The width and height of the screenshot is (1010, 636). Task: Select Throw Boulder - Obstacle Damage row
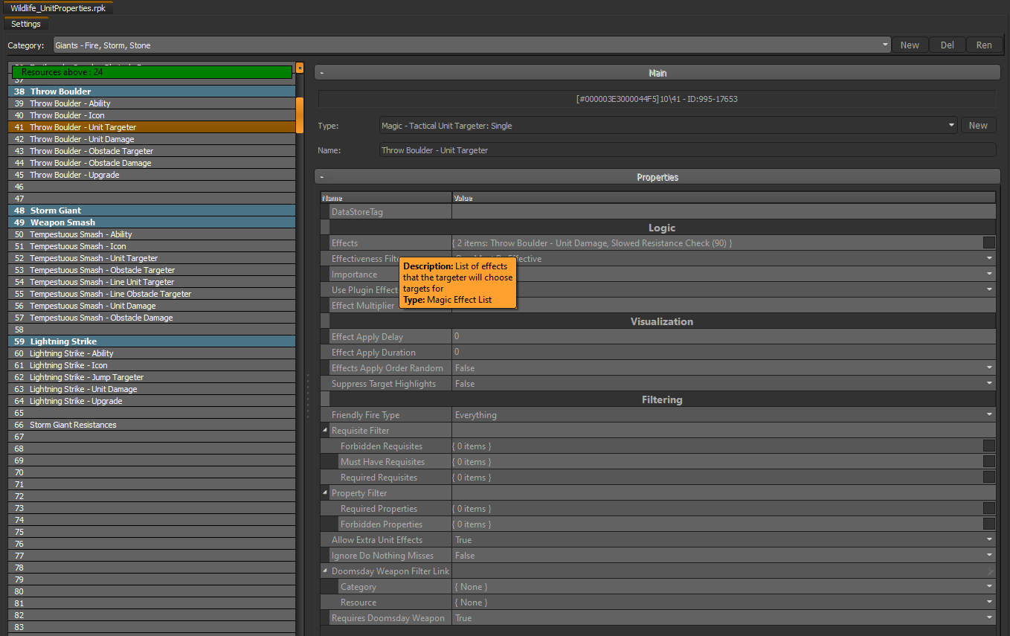coord(152,163)
